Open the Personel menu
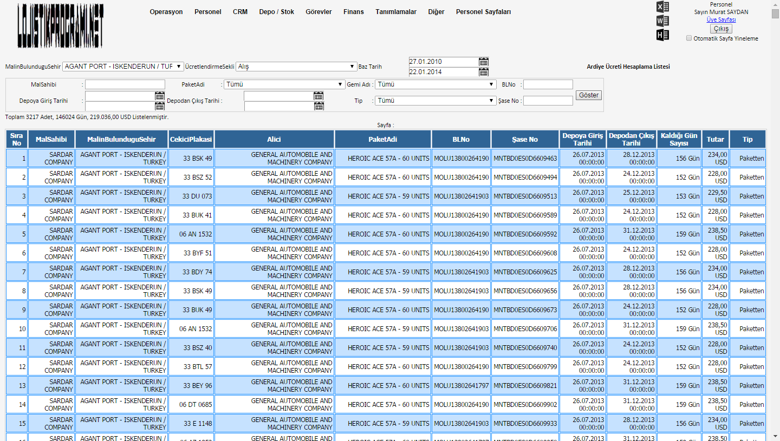The width and height of the screenshot is (780, 441). tap(208, 12)
